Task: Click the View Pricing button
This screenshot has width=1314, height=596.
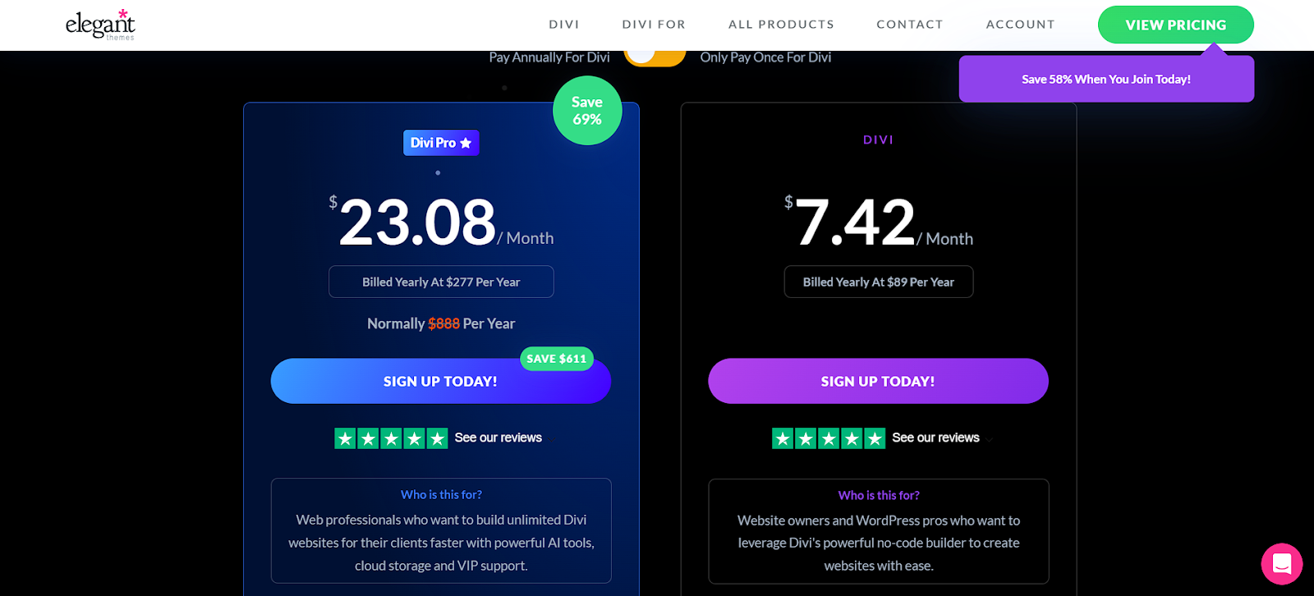Action: point(1176,25)
